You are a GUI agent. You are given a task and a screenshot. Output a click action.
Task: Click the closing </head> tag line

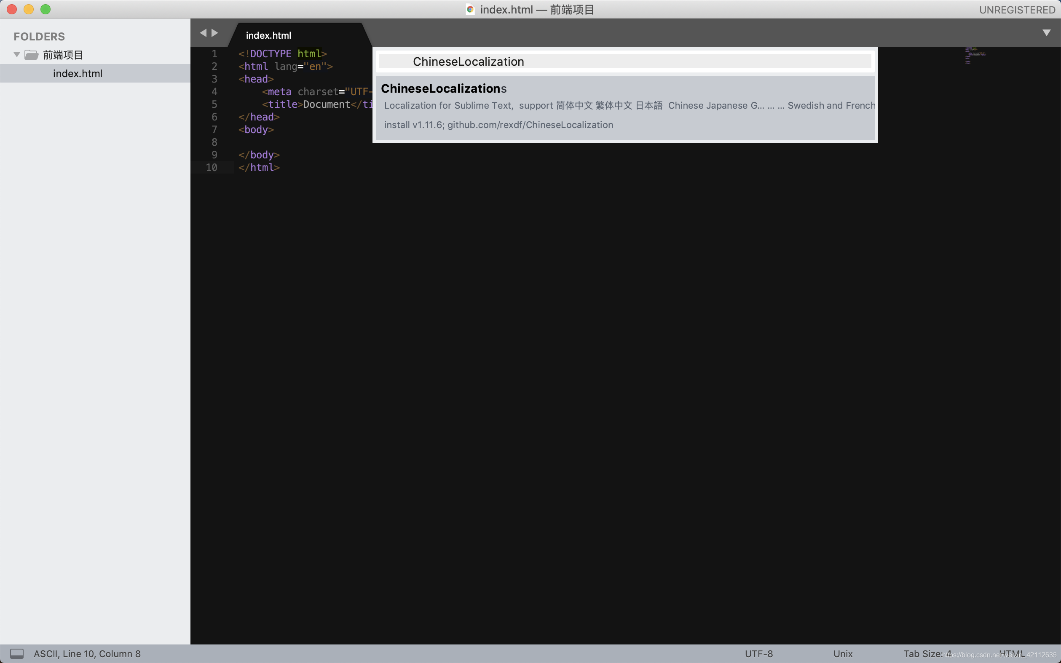pos(259,117)
